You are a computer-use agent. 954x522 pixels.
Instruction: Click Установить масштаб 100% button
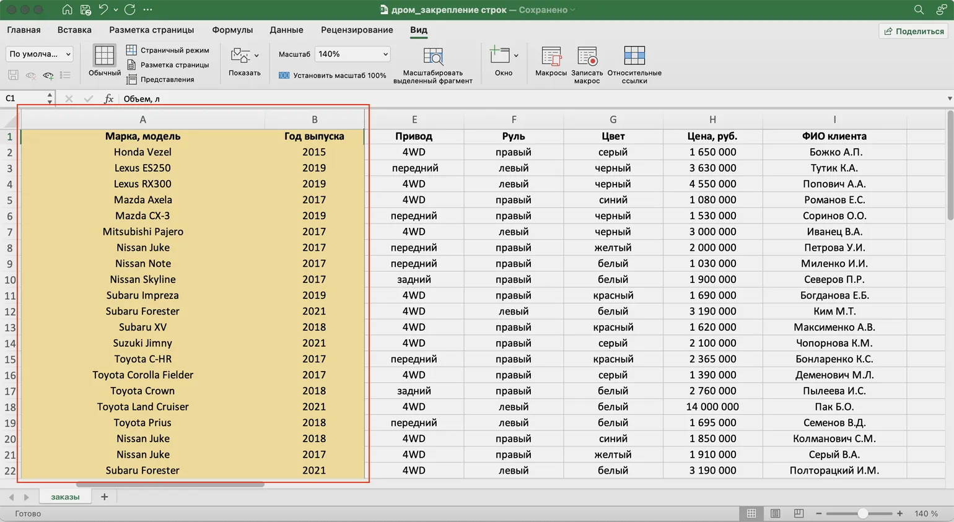pos(333,76)
